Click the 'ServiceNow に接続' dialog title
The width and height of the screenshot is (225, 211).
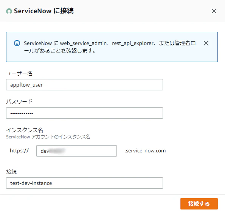tap(44, 11)
